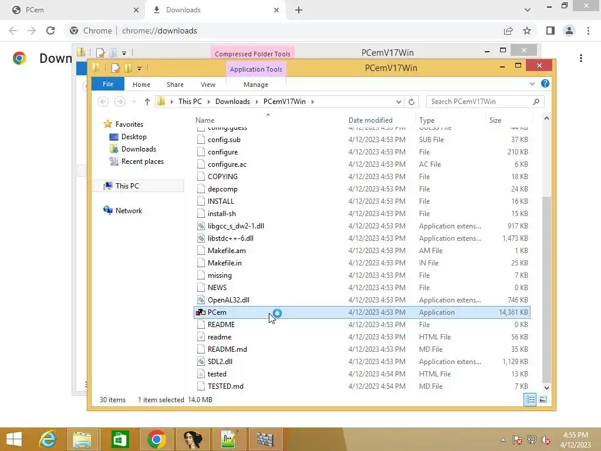
Task: Expand the arrow after PCemV17Win in breadcrumb
Action: 313,102
